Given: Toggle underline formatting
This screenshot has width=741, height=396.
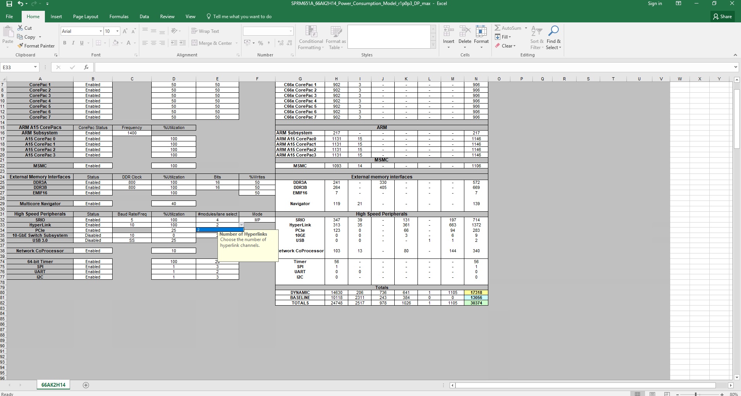Looking at the screenshot, I should pyautogui.click(x=82, y=43).
